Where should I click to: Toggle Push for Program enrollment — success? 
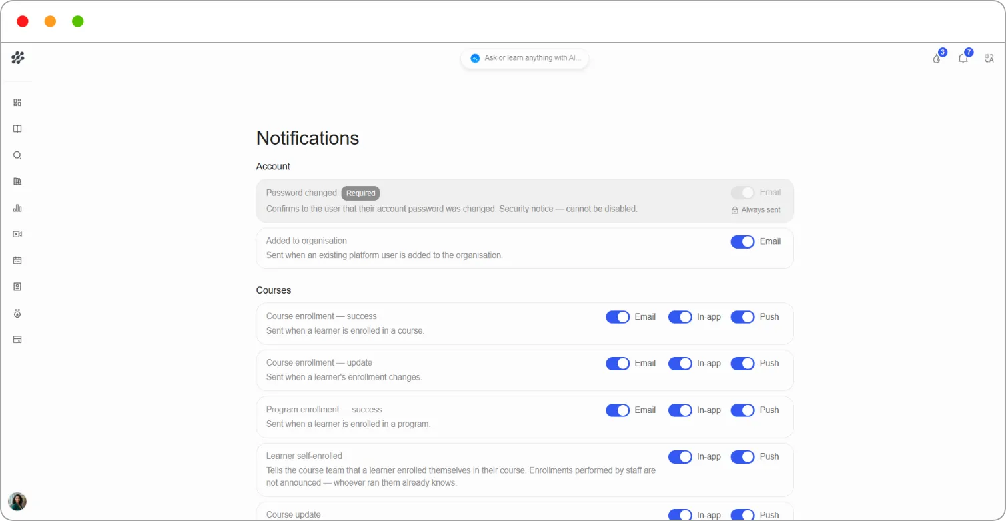(x=742, y=410)
